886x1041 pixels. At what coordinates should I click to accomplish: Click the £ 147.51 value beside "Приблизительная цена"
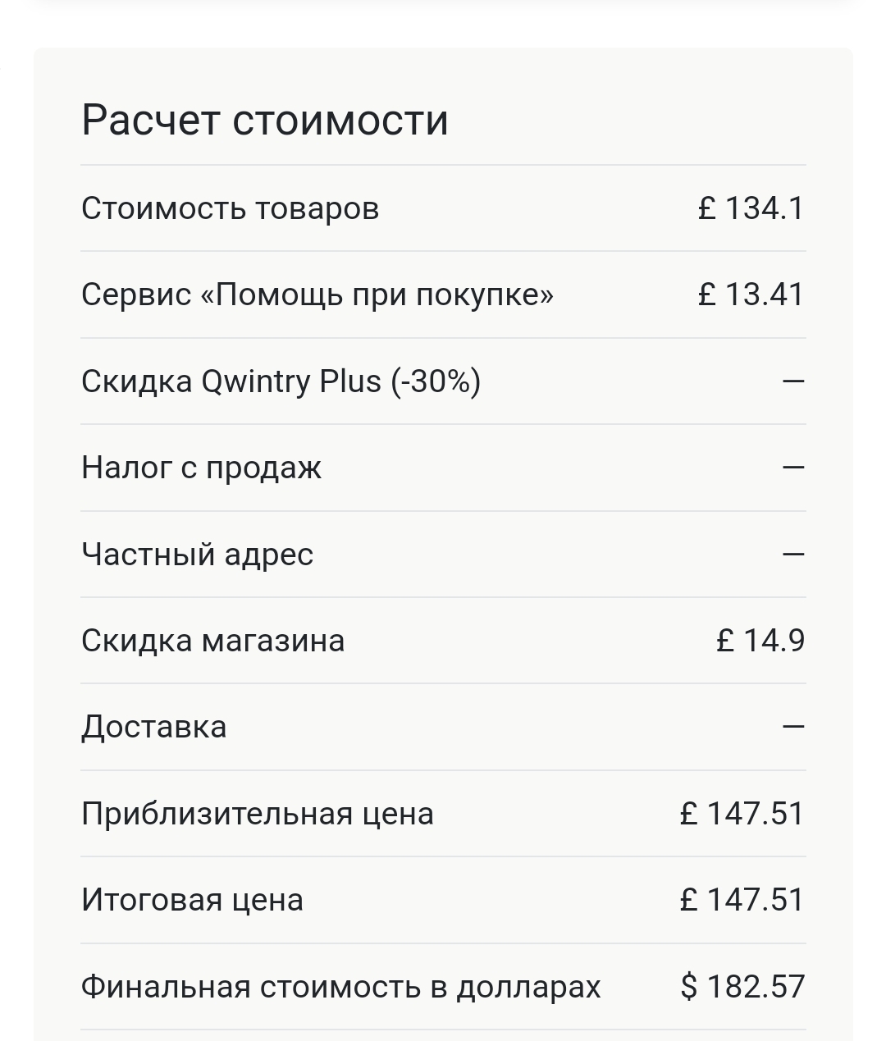742,814
